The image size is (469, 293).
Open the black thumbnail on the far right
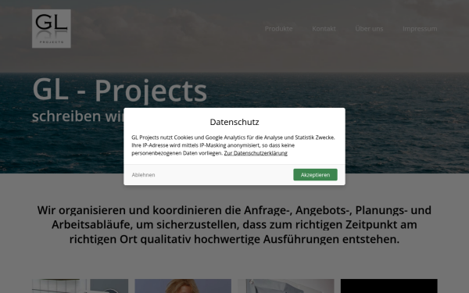click(x=388, y=286)
